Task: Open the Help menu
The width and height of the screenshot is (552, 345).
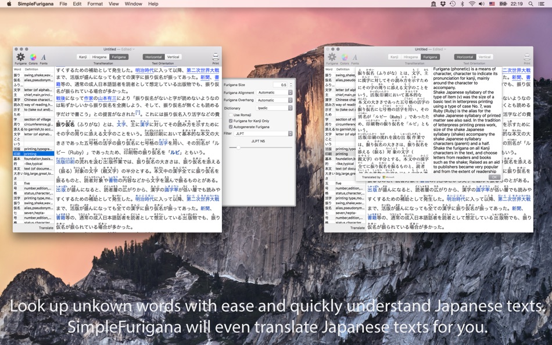Action: coord(153,4)
